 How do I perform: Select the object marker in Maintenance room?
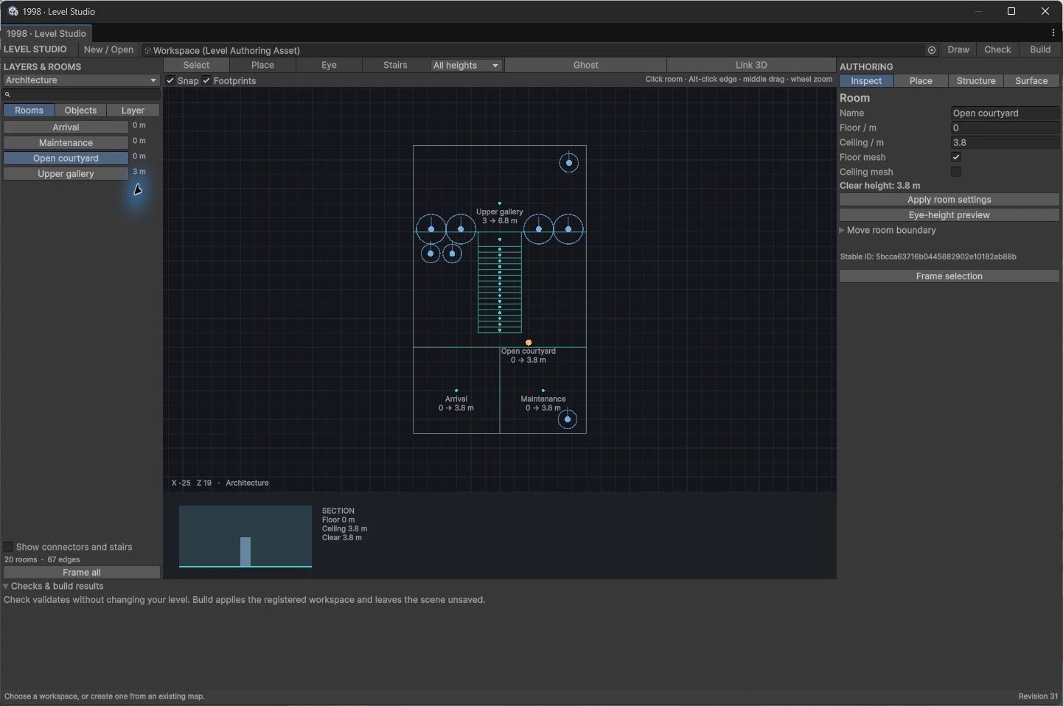[x=568, y=419]
